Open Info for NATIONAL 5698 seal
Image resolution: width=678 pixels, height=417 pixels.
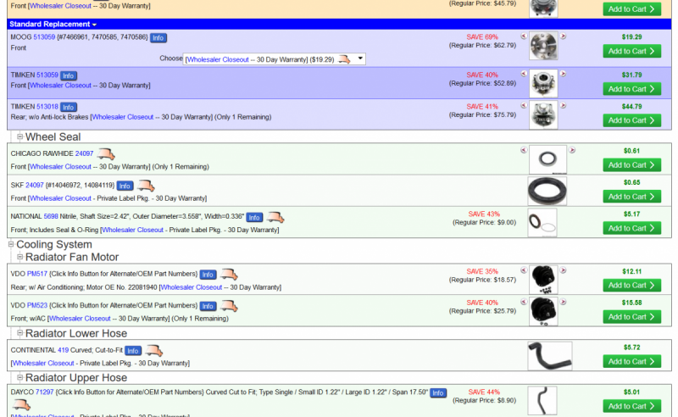(x=255, y=217)
